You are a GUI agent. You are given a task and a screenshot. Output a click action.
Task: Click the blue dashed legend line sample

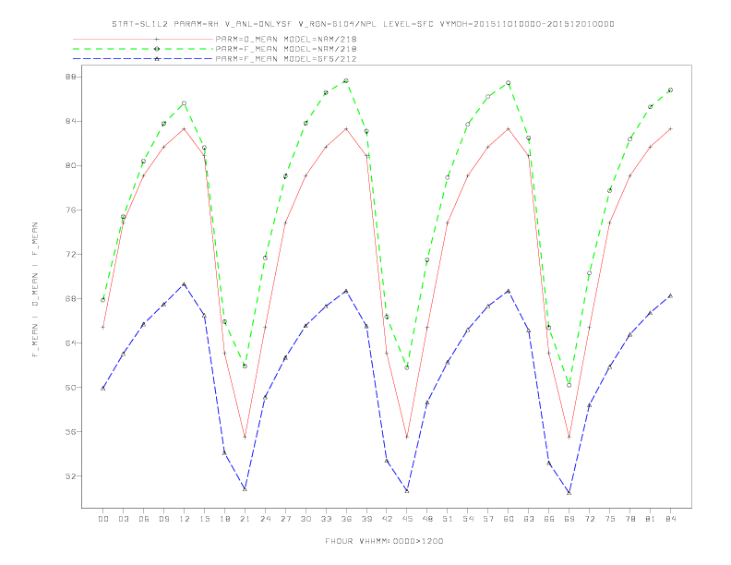[143, 59]
